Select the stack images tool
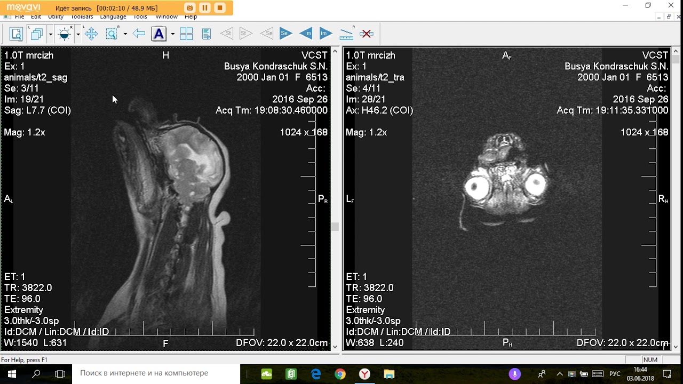Screen dimensions: 683x384 coord(37,34)
